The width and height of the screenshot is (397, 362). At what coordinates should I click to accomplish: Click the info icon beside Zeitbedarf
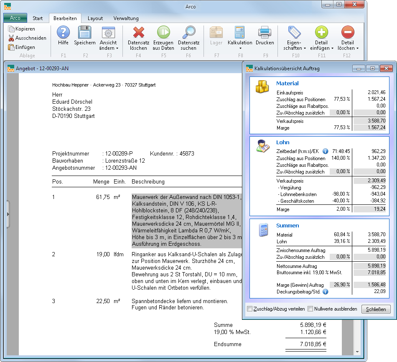(x=326, y=151)
